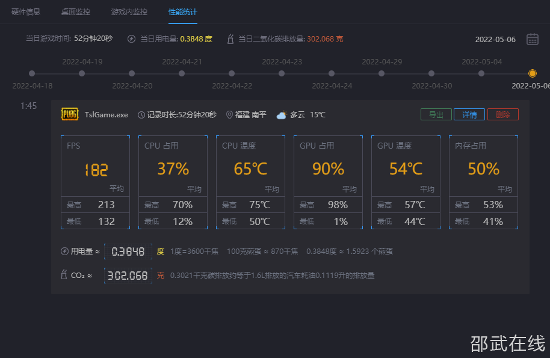Open the calendar date picker icon
Viewport: 550px width, 358px height.
(532, 39)
